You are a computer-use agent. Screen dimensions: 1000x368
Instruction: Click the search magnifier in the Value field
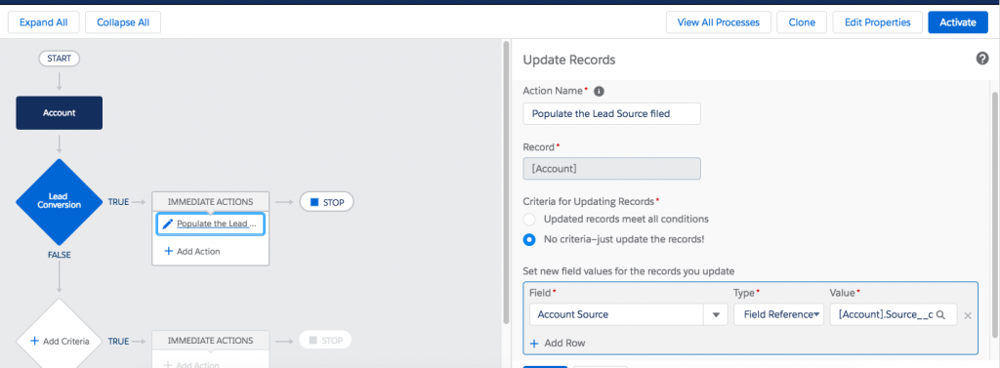click(x=940, y=314)
